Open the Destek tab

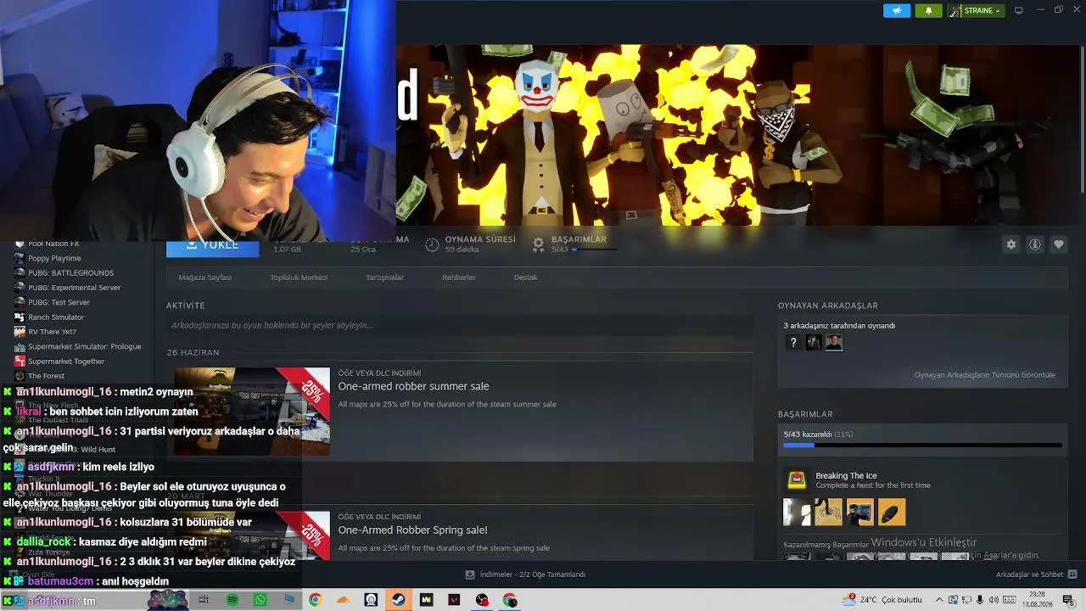click(x=526, y=277)
